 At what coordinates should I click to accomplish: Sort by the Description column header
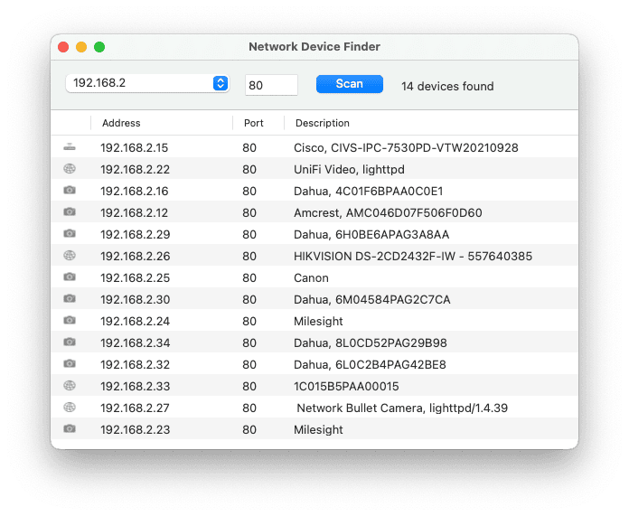[x=323, y=123]
